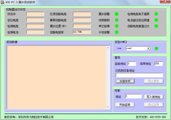Screen dimensions: 171x120
Task: Click the 检测电阻 value field
Action: [35, 26]
